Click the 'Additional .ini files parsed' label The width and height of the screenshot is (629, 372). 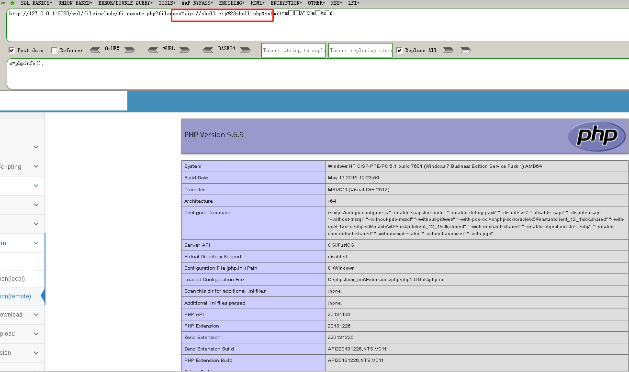click(x=215, y=303)
